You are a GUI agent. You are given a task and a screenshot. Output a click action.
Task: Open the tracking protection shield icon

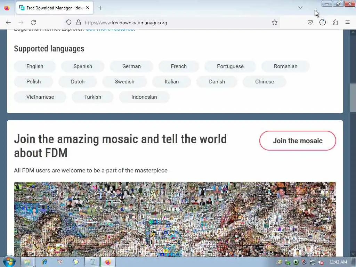click(x=69, y=22)
